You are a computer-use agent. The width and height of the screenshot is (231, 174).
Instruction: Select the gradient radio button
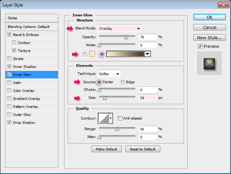point(102,54)
